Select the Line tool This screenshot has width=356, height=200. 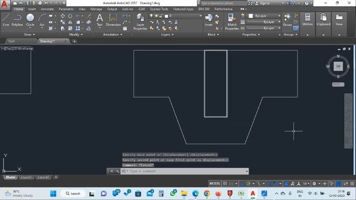tap(6, 20)
